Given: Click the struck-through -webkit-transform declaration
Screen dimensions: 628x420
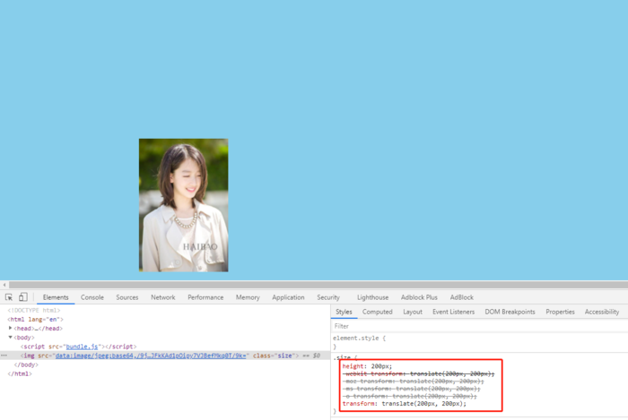Looking at the screenshot, I should click(419, 373).
